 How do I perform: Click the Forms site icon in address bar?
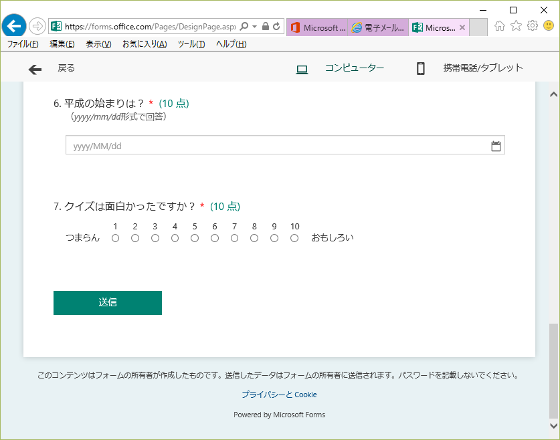(x=56, y=26)
